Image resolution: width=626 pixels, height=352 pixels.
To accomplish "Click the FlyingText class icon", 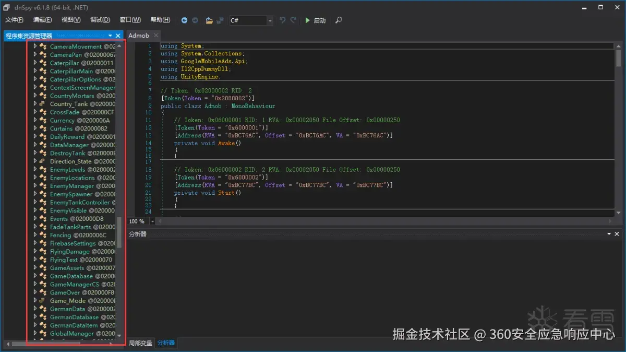I will coord(43,260).
